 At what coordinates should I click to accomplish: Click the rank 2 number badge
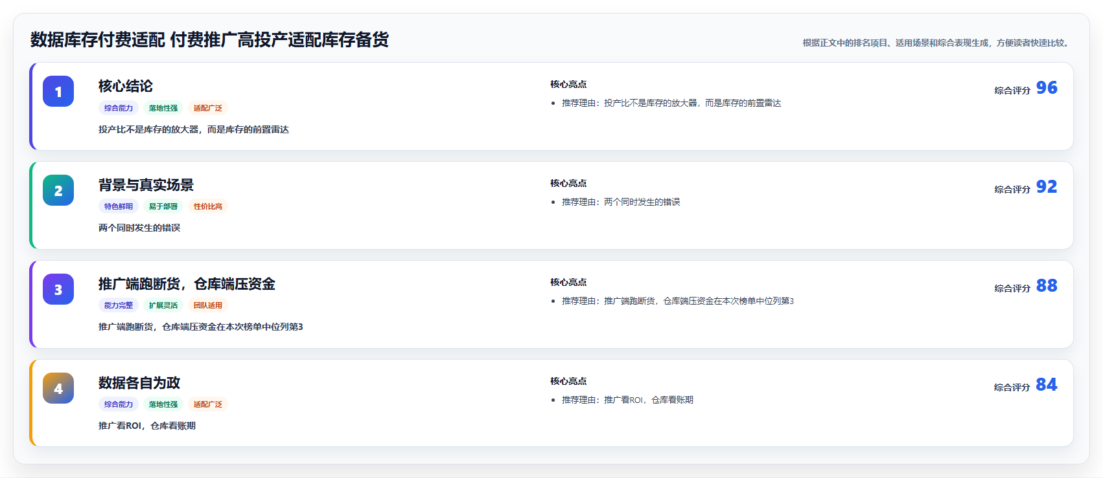[x=58, y=190]
